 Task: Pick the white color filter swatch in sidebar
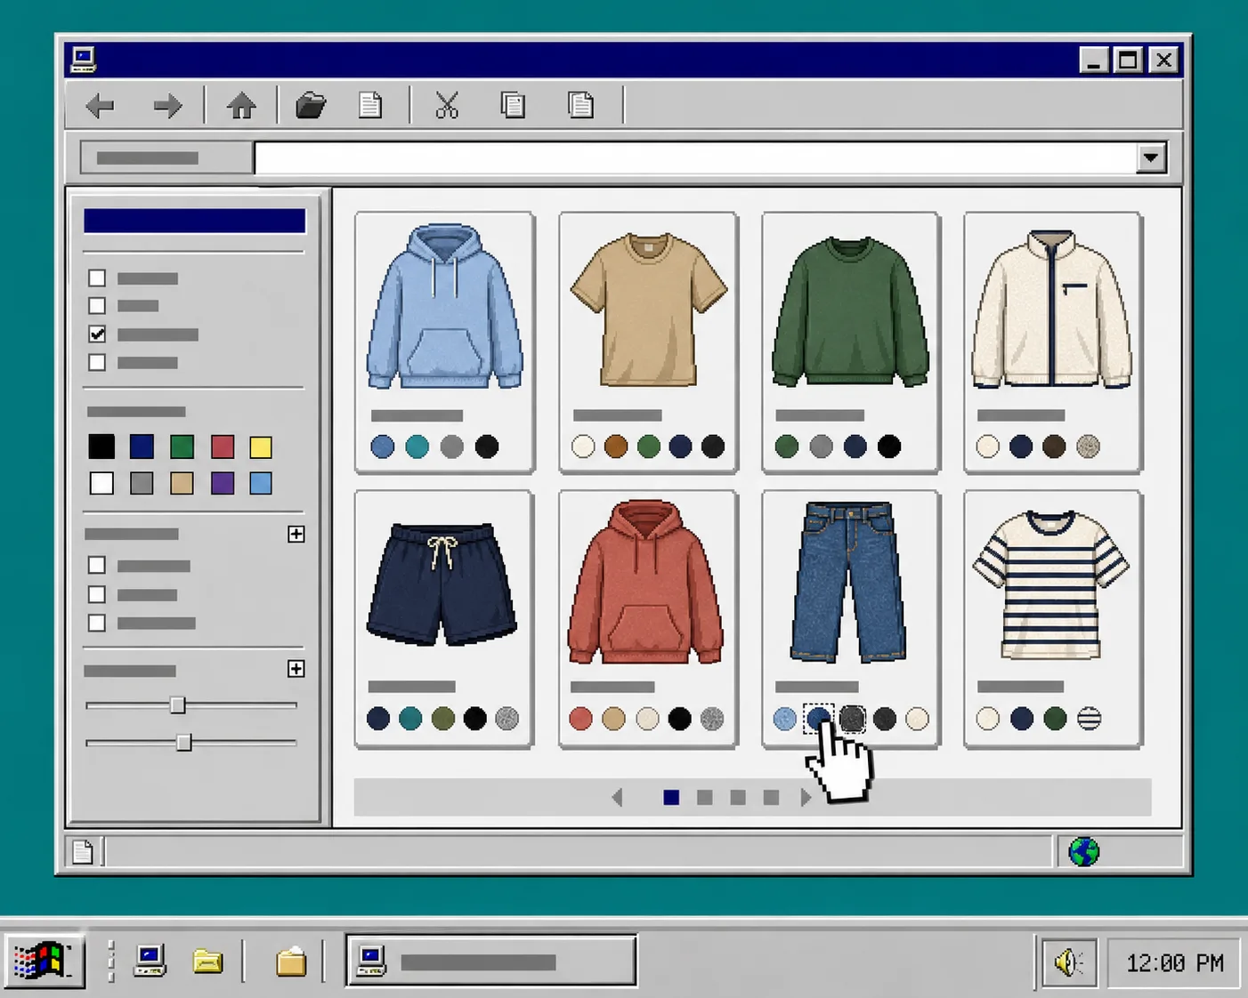[101, 483]
